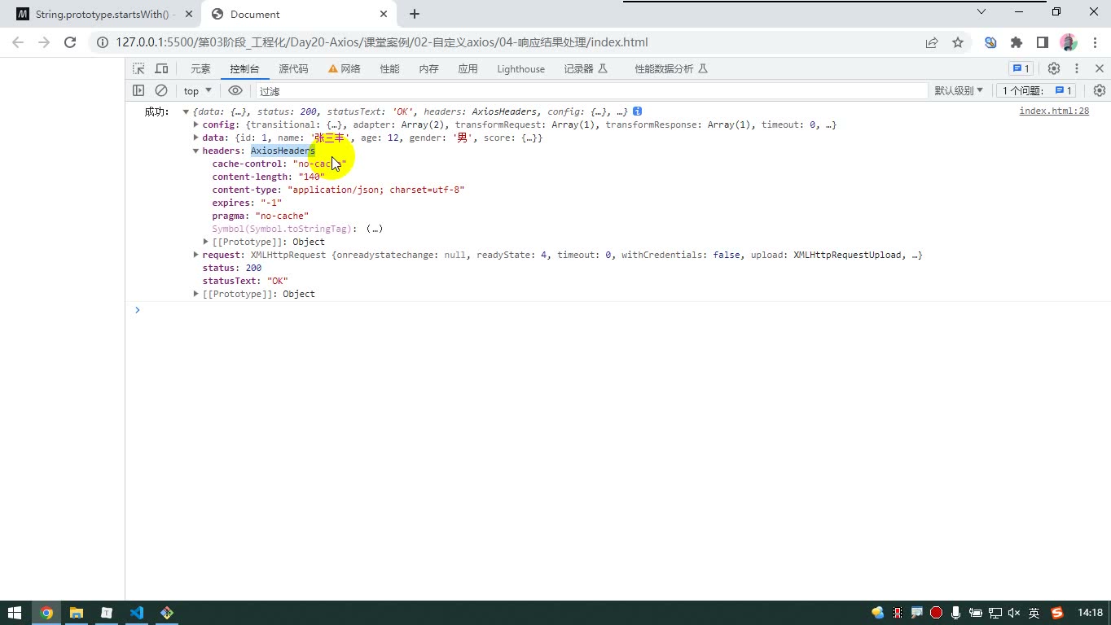Open the 默认级别 log level dropdown
Screen dimensions: 1111x625
coord(959,90)
